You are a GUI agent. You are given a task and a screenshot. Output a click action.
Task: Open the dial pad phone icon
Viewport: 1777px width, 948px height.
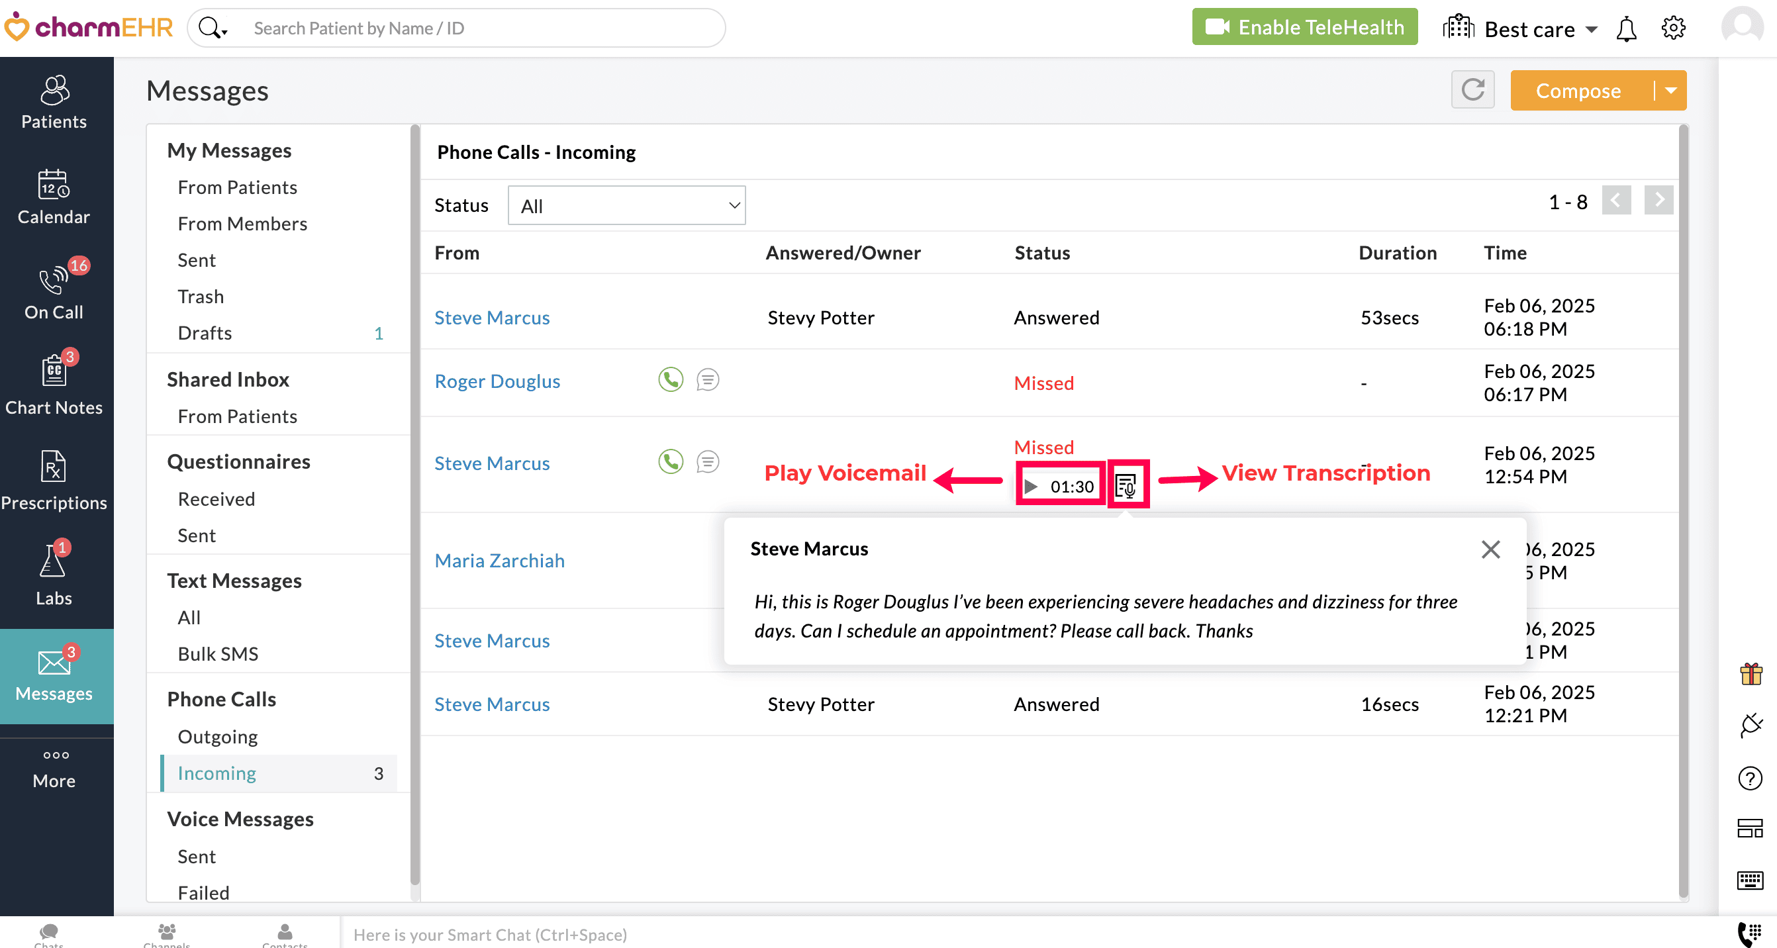(x=1749, y=933)
